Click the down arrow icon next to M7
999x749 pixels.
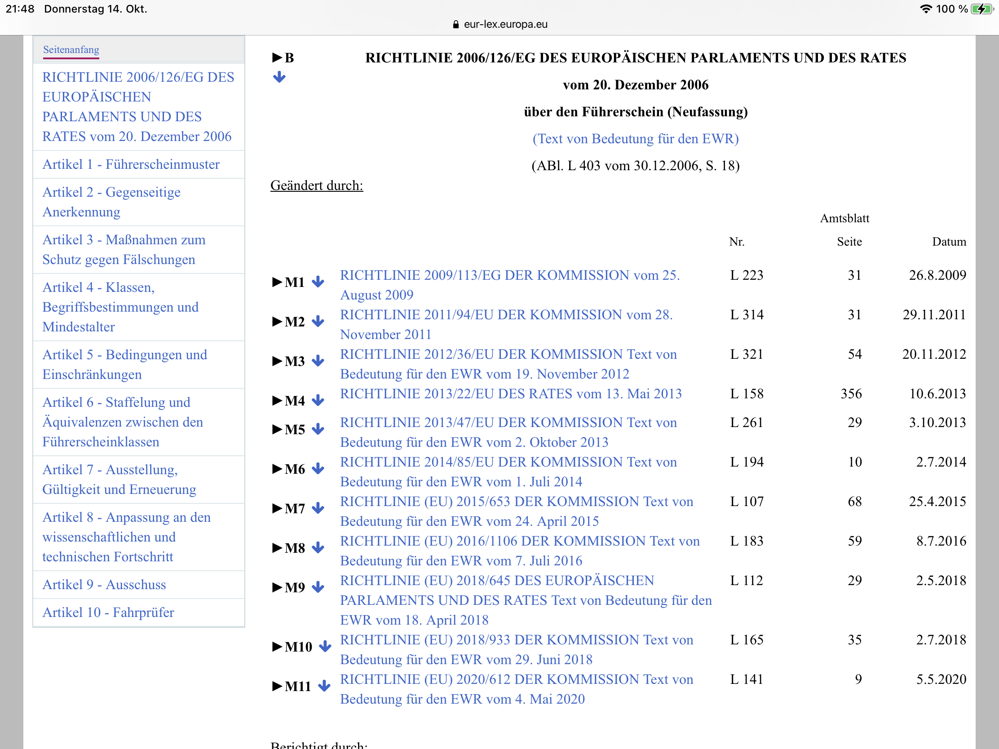[x=318, y=508]
